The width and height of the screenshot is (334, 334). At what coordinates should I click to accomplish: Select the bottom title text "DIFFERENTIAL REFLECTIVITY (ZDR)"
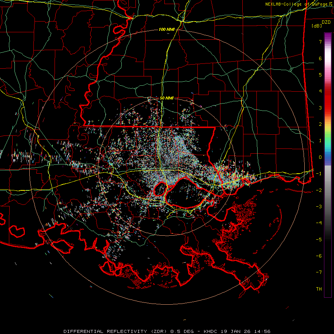click(116, 331)
